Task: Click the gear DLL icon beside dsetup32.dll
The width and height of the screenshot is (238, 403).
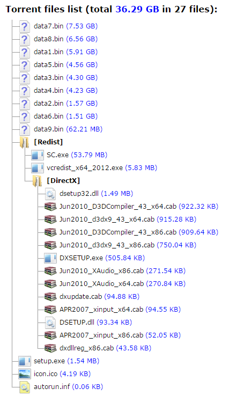Action: coord(50,194)
